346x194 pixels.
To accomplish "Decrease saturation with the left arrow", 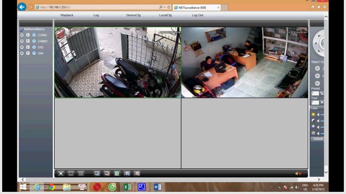I will [318, 127].
